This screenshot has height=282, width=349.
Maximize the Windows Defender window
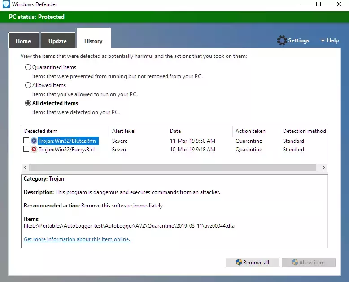[318, 4]
